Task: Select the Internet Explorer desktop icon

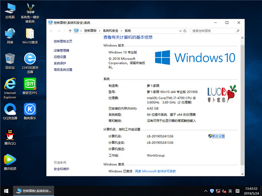Action: point(10,88)
